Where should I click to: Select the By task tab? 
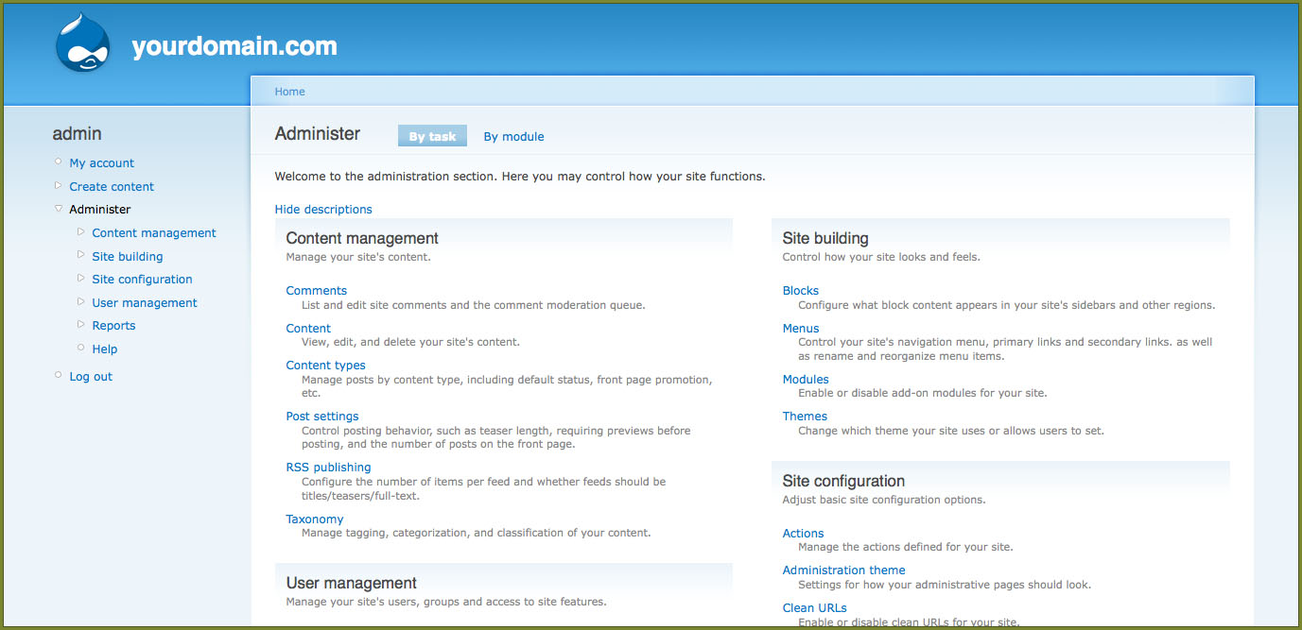point(432,137)
